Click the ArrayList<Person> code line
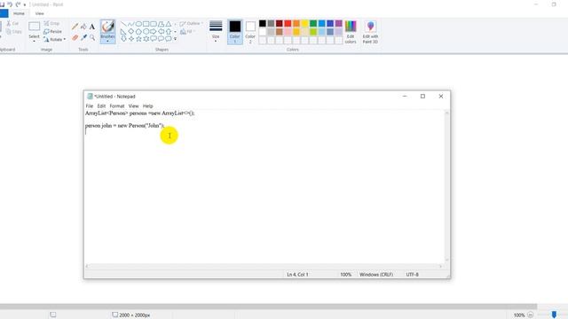 [140, 113]
